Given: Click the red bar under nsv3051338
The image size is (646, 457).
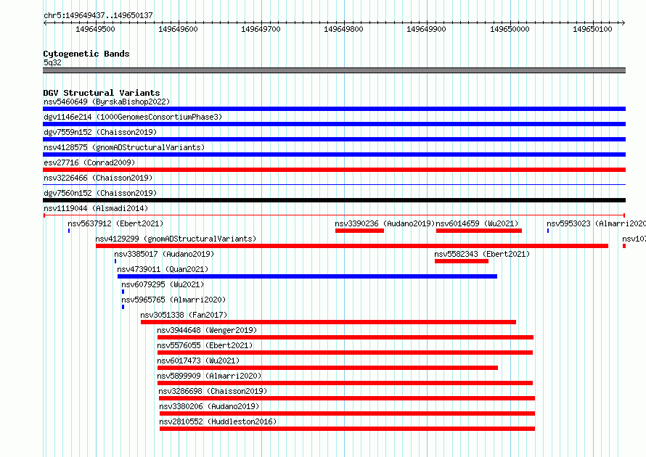Looking at the screenshot, I should point(328,322).
